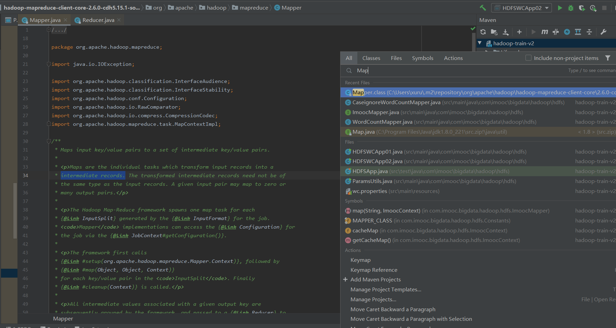Go to cacheMap field symbol

pyautogui.click(x=478, y=230)
